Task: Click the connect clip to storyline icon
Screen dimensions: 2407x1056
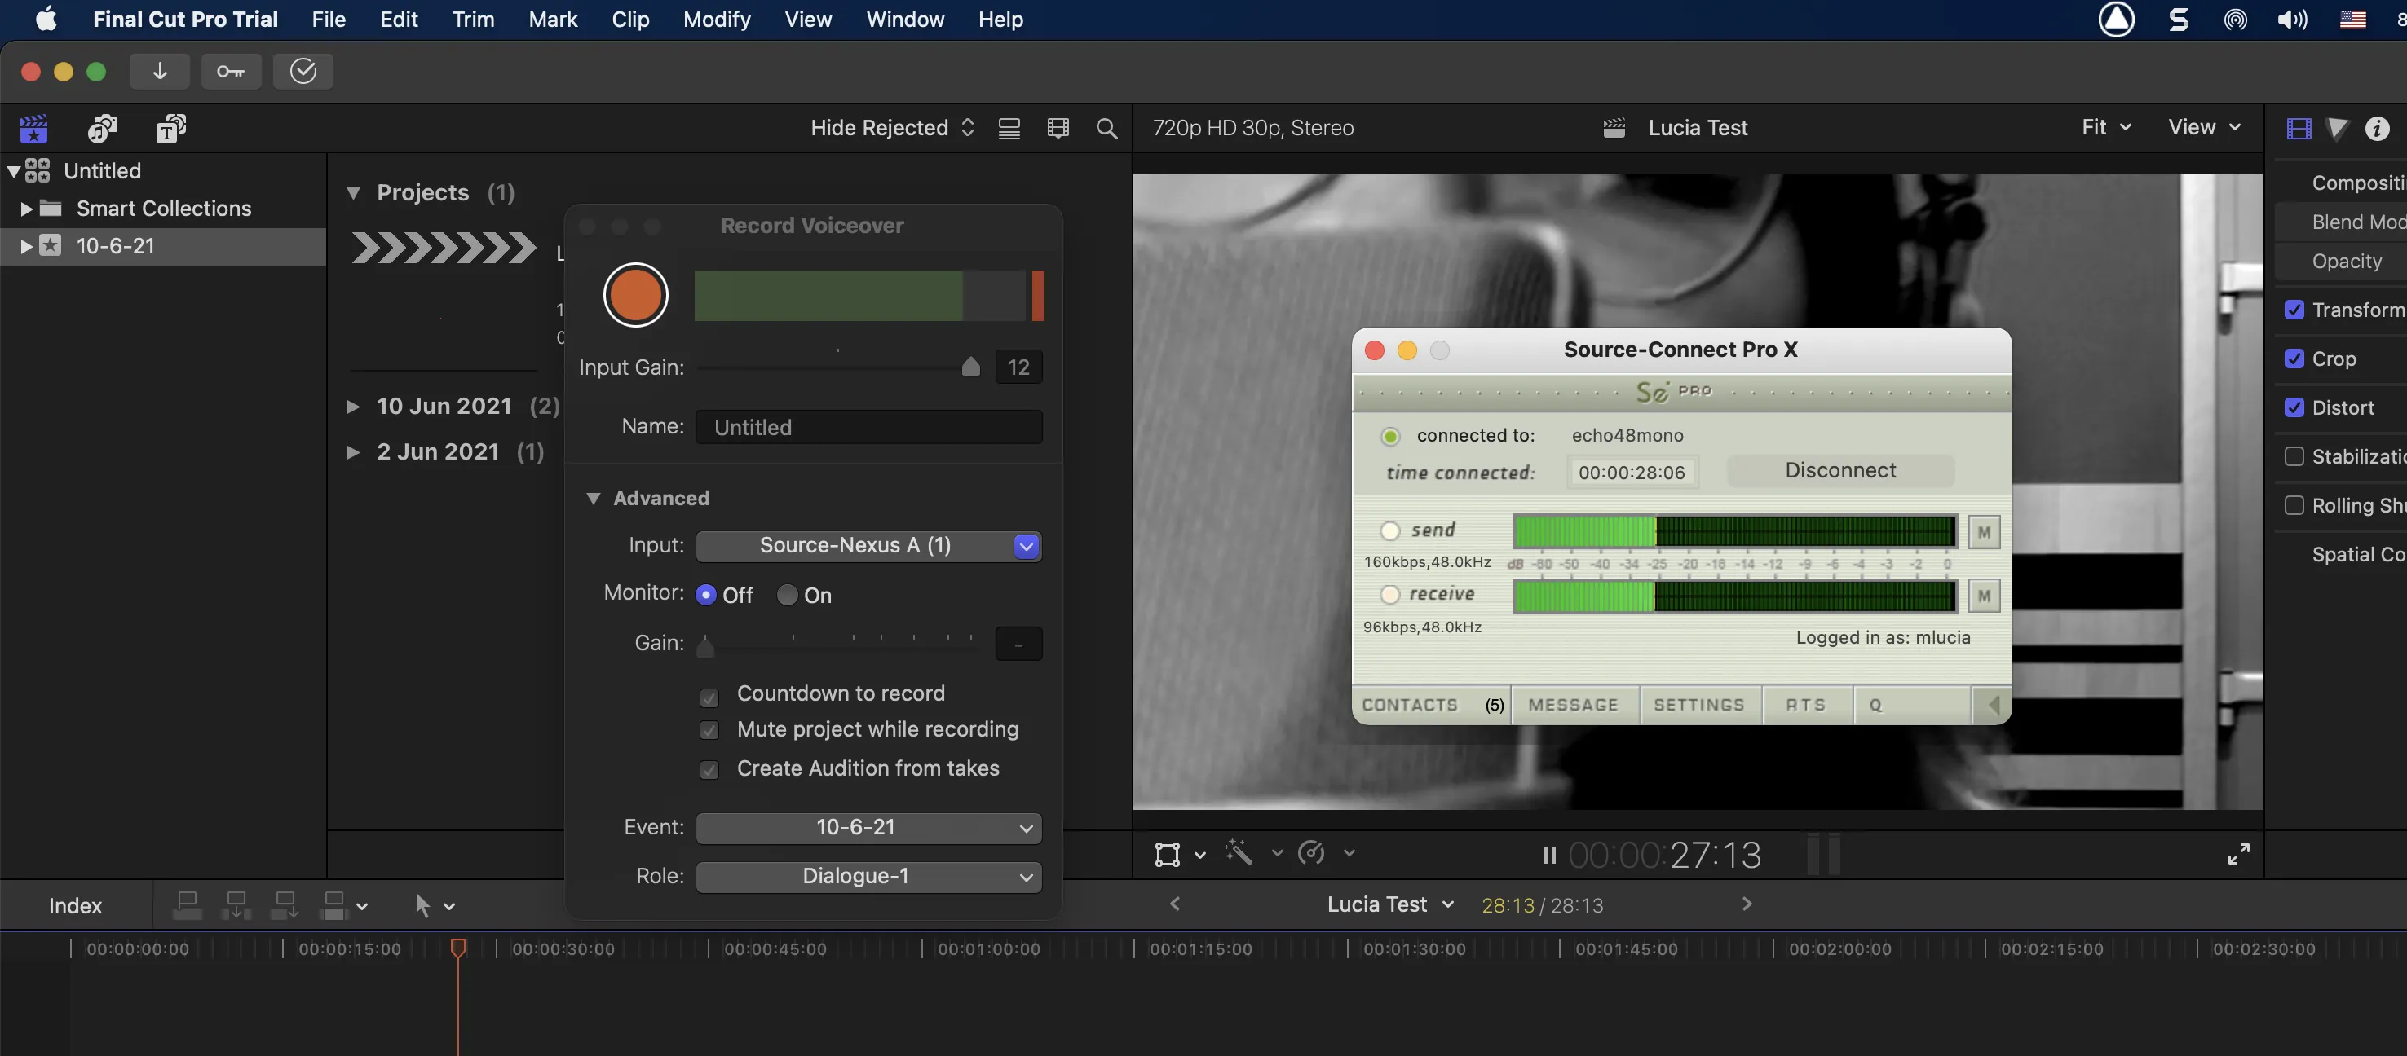Action: point(187,904)
